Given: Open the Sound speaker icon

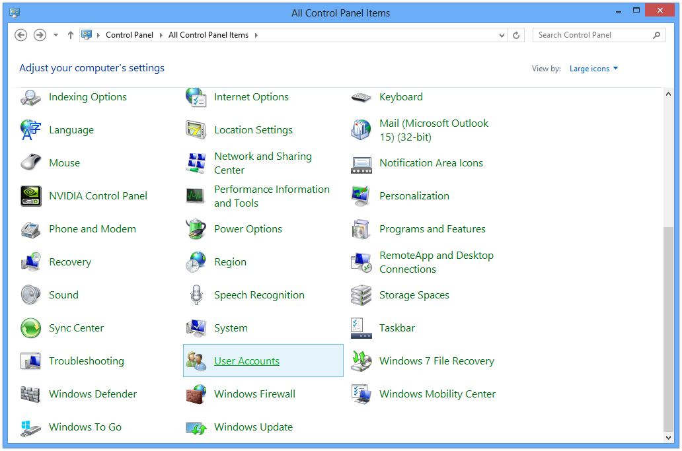Looking at the screenshot, I should click(x=31, y=295).
